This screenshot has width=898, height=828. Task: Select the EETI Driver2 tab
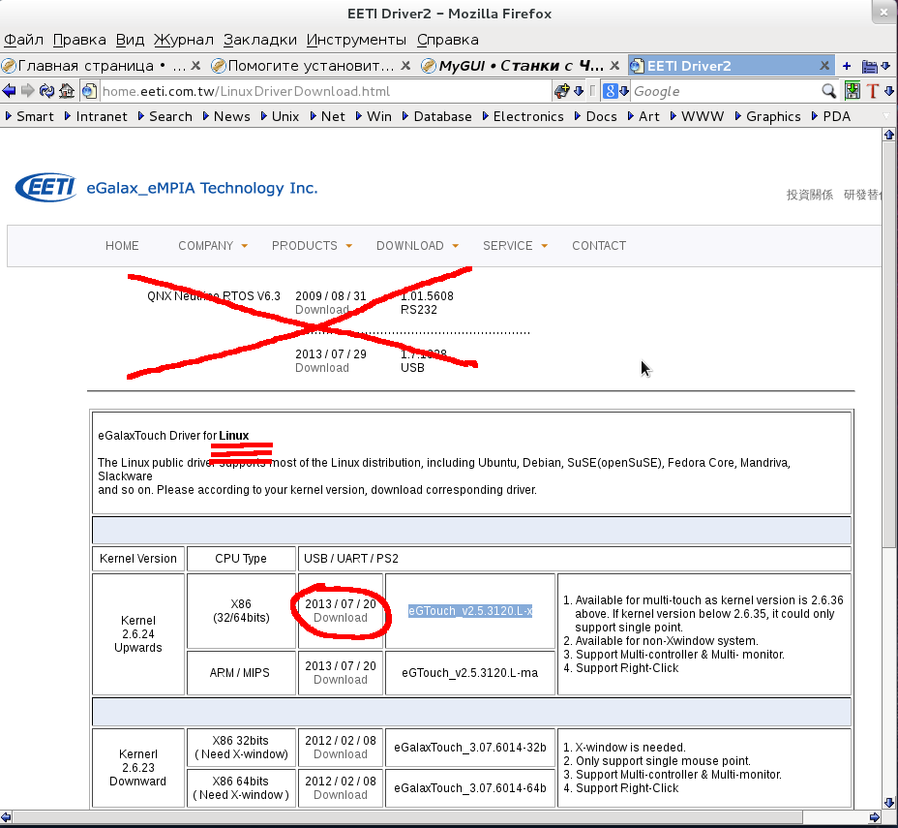731,66
